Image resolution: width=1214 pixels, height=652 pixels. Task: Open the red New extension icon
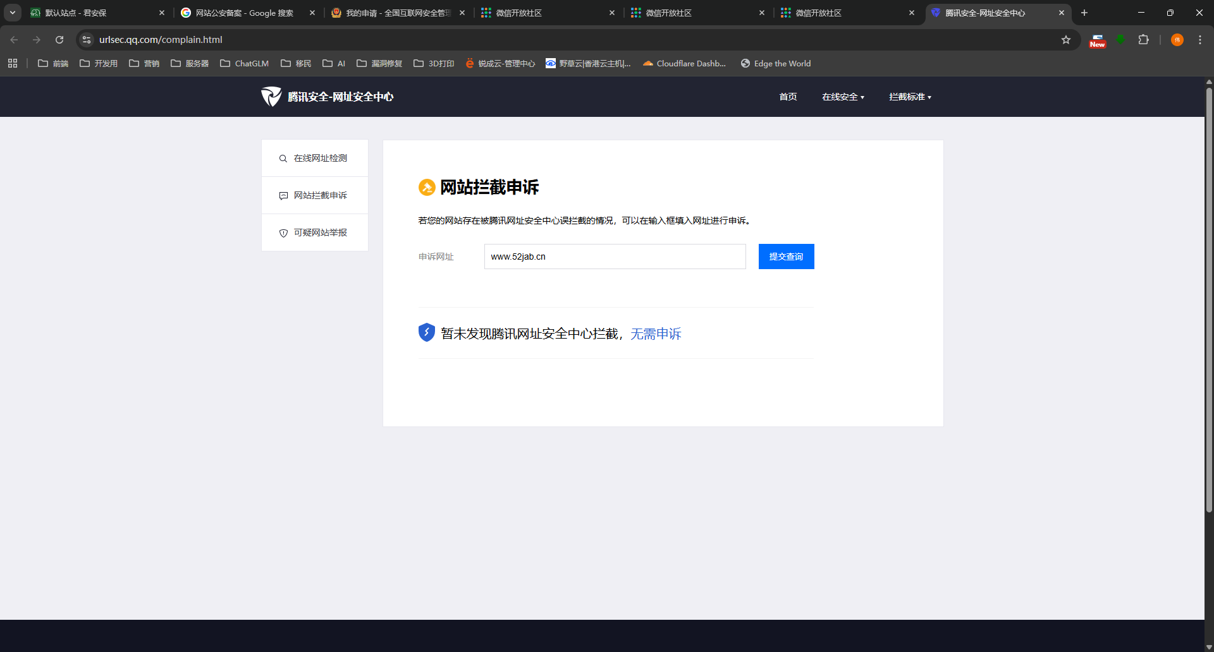(1097, 40)
